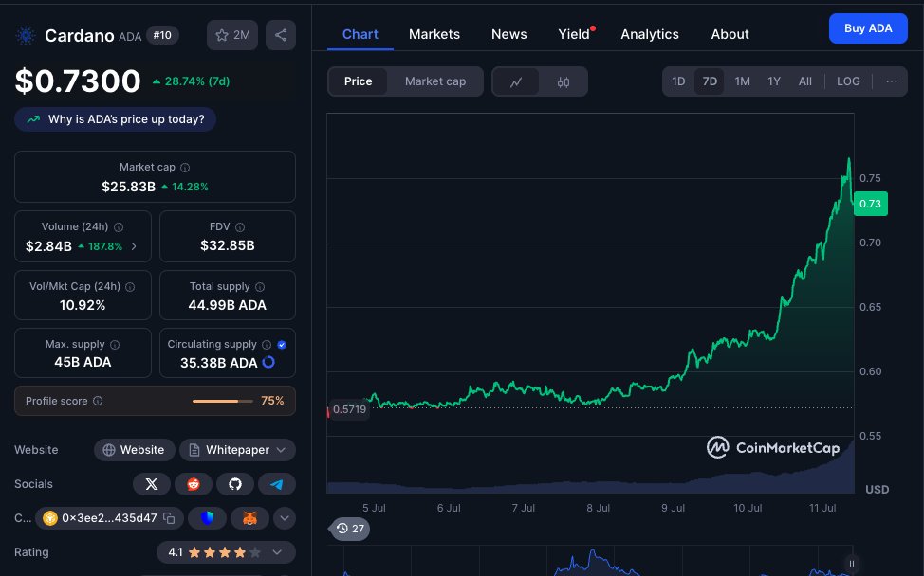
Task: Switch to candlestick chart view icon
Action: point(564,81)
